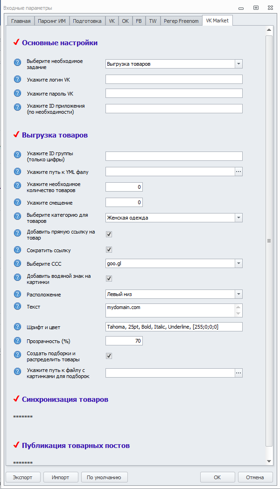Click the 'Укажите ID группы' input field
The image size is (280, 489).
[x=174, y=156]
